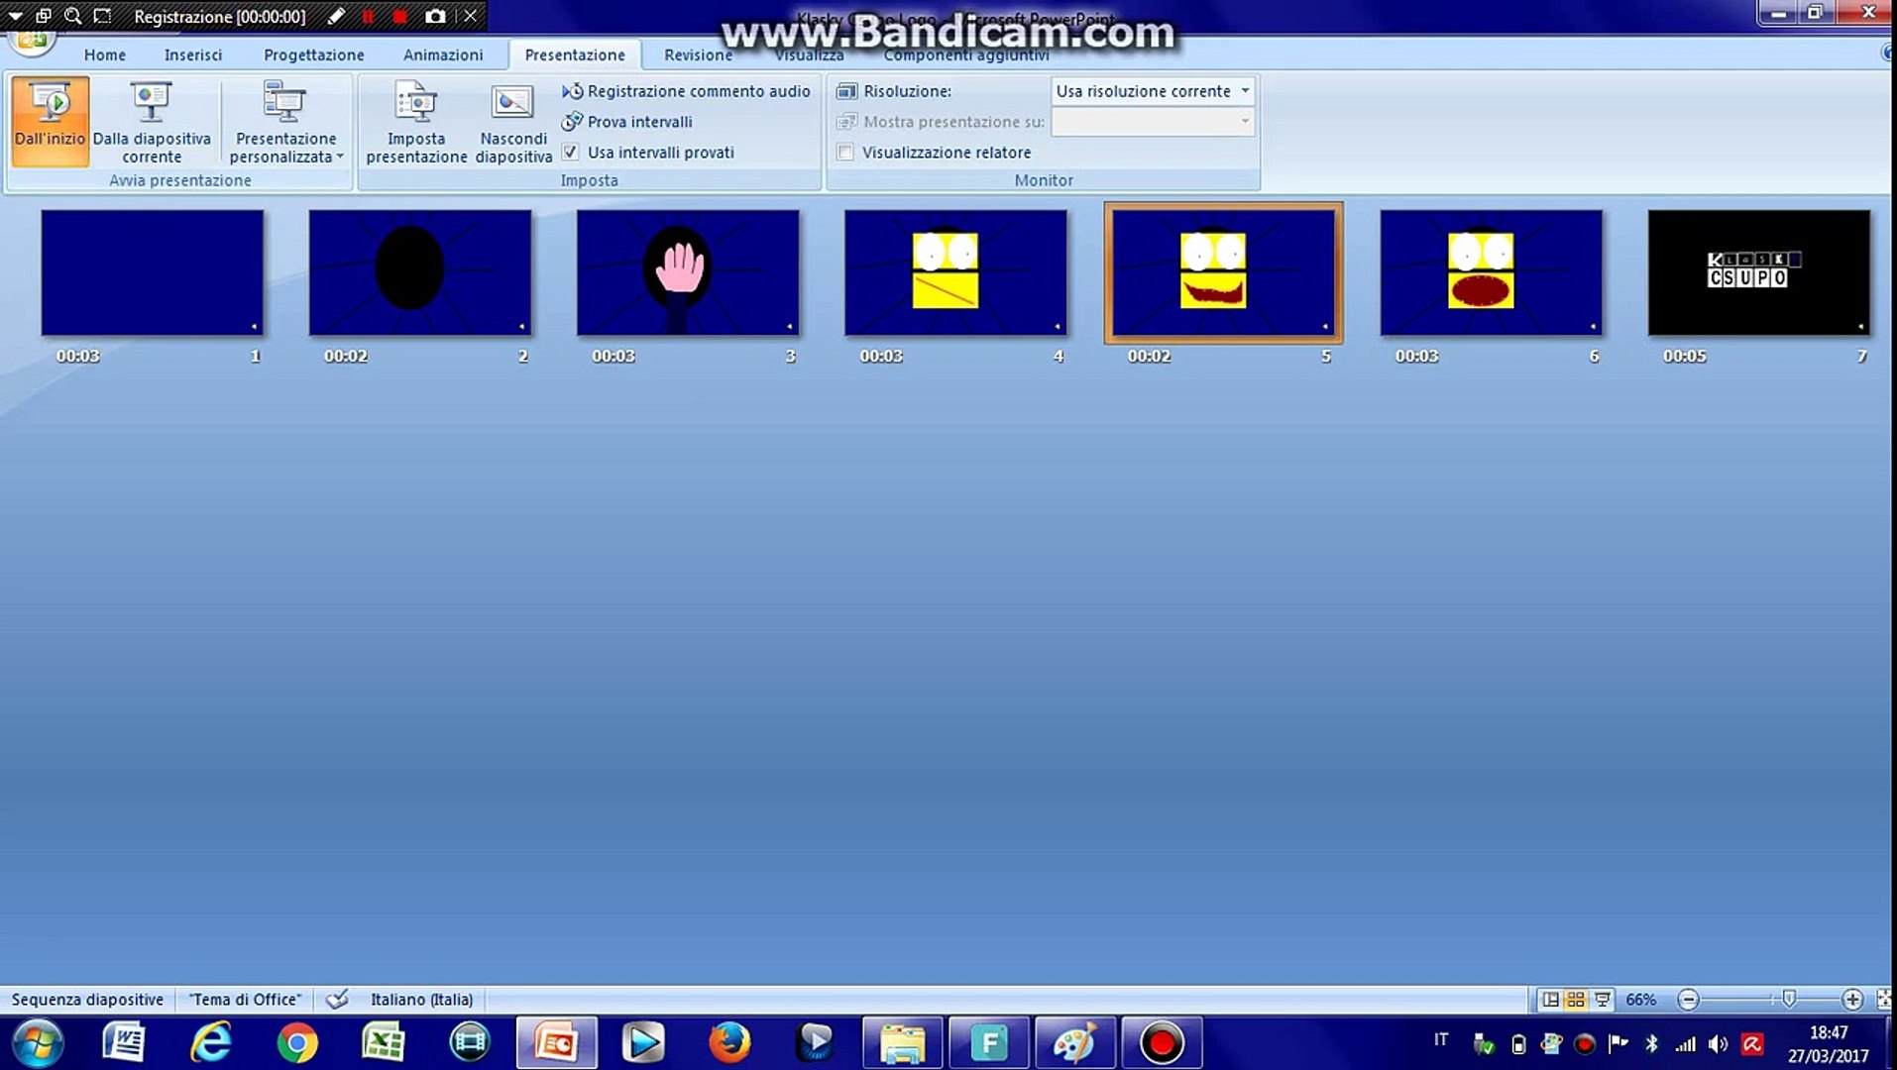Screen dimensions: 1897x1070
Task: Click Bandicam rectangle area selection icon
Action: point(102,16)
